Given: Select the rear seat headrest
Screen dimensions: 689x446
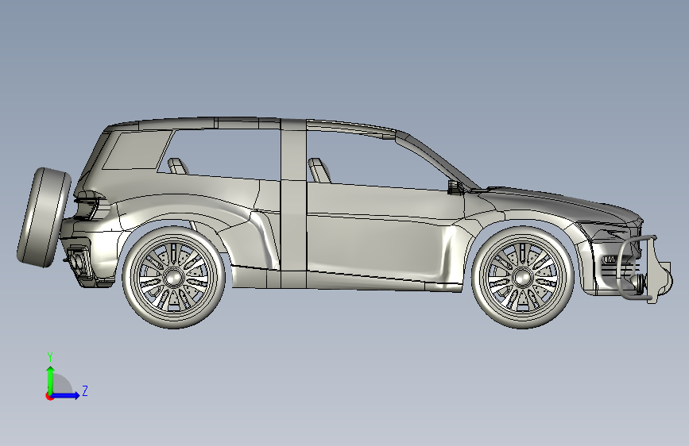Looking at the screenshot, I should point(178,167).
